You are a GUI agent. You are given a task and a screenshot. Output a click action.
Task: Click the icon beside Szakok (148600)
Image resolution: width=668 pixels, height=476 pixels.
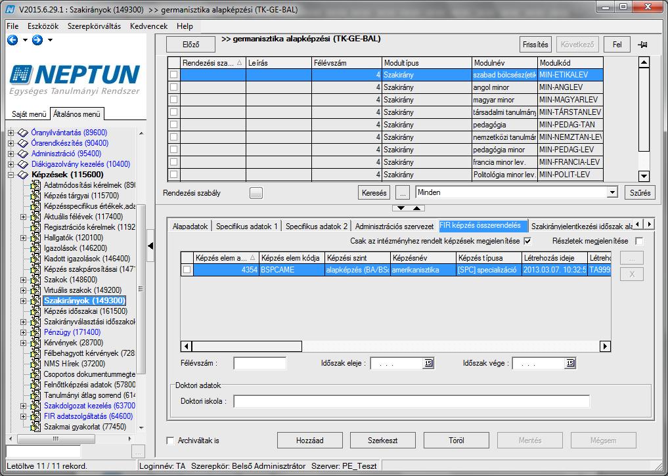pos(35,280)
